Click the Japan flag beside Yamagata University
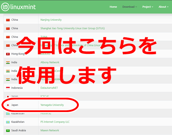 [8, 105]
